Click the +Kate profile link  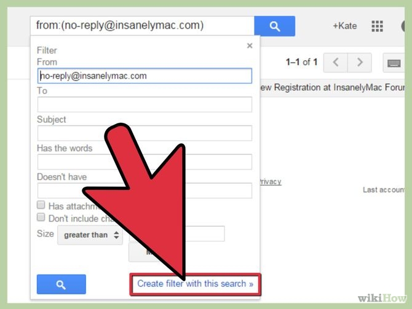(x=345, y=26)
